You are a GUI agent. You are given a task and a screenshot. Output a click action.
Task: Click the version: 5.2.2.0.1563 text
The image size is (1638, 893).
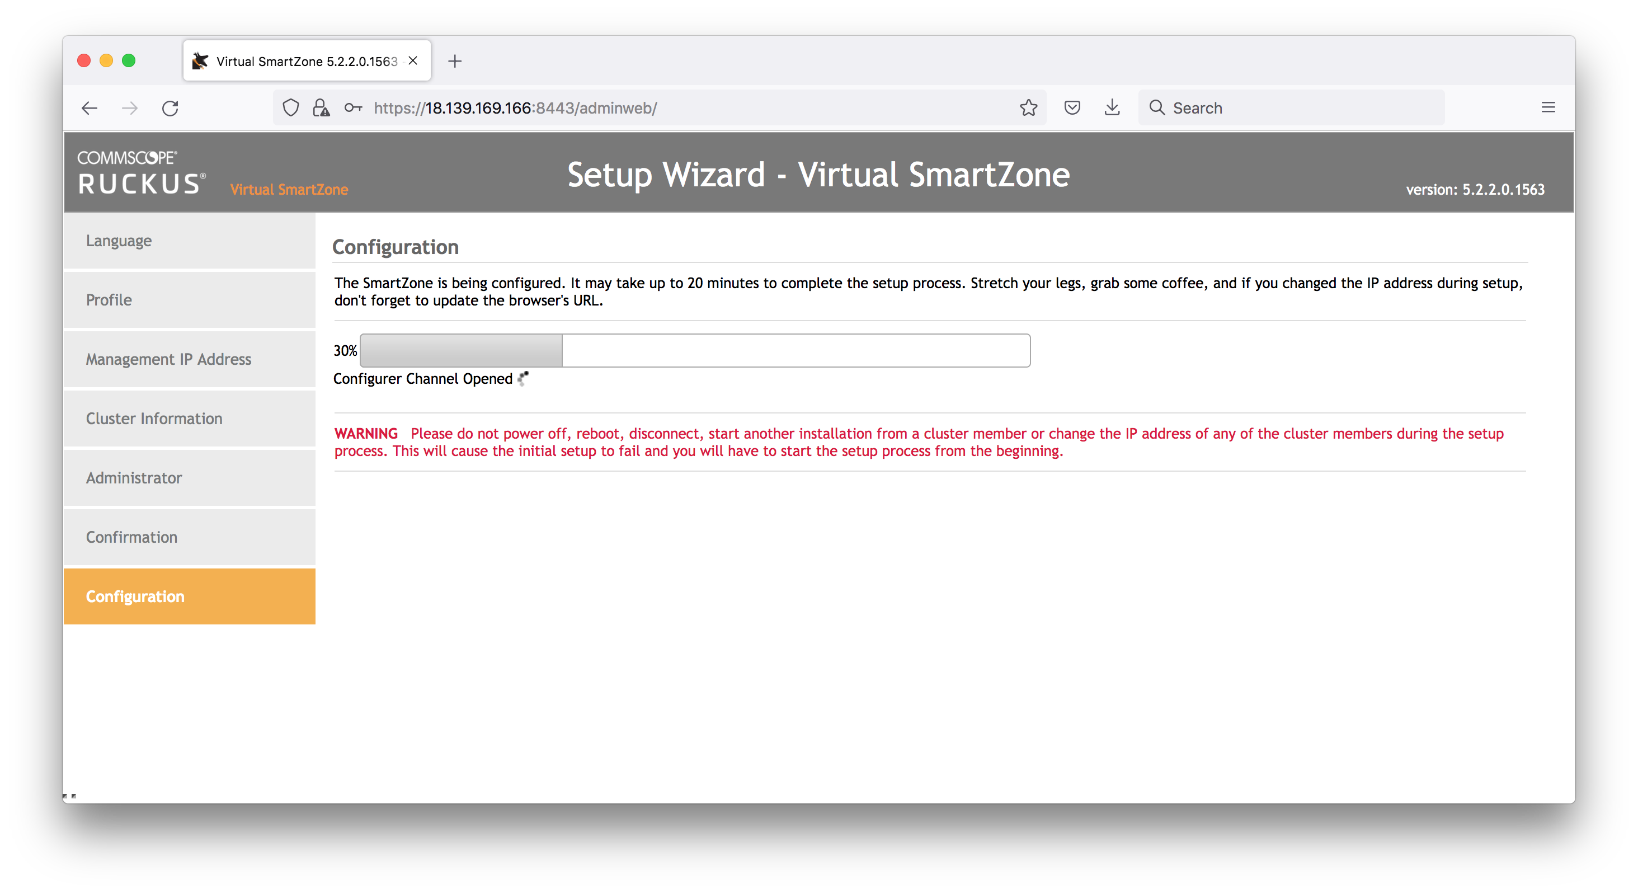click(x=1475, y=190)
